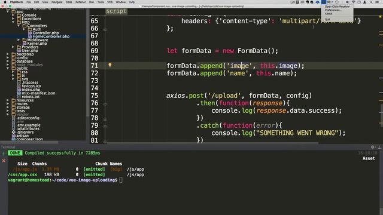Select .htaccess file
Screen dimensions: 383x215
coord(30,82)
